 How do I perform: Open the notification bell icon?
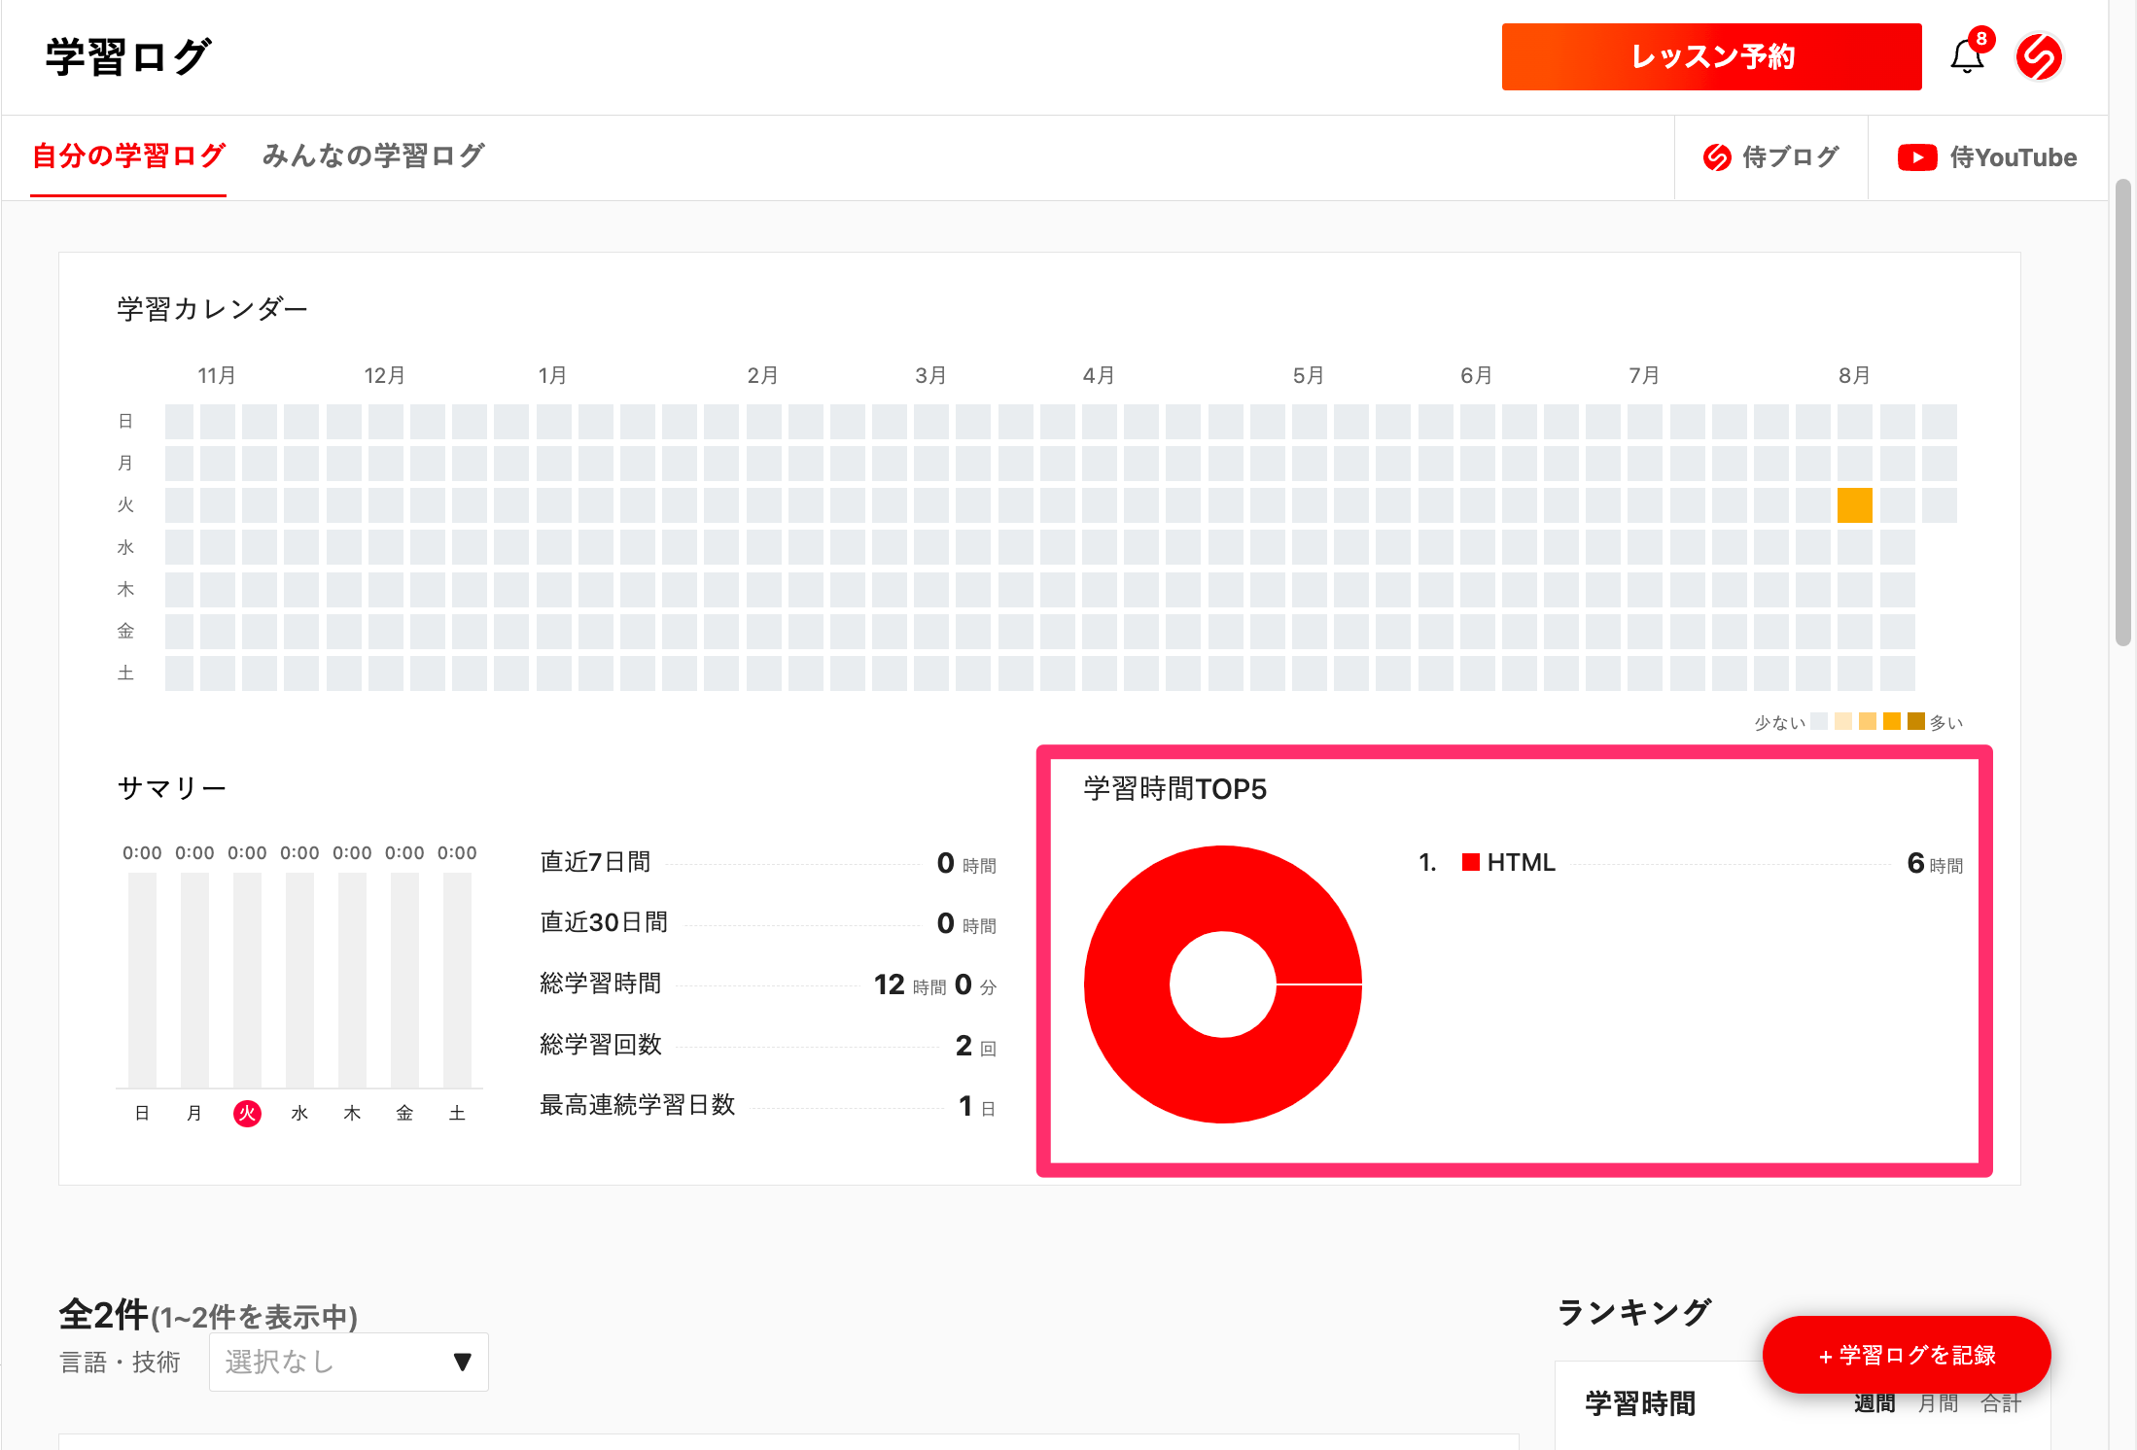pos(1966,57)
